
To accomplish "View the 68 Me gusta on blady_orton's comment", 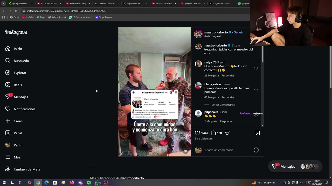I will pos(211,97).
